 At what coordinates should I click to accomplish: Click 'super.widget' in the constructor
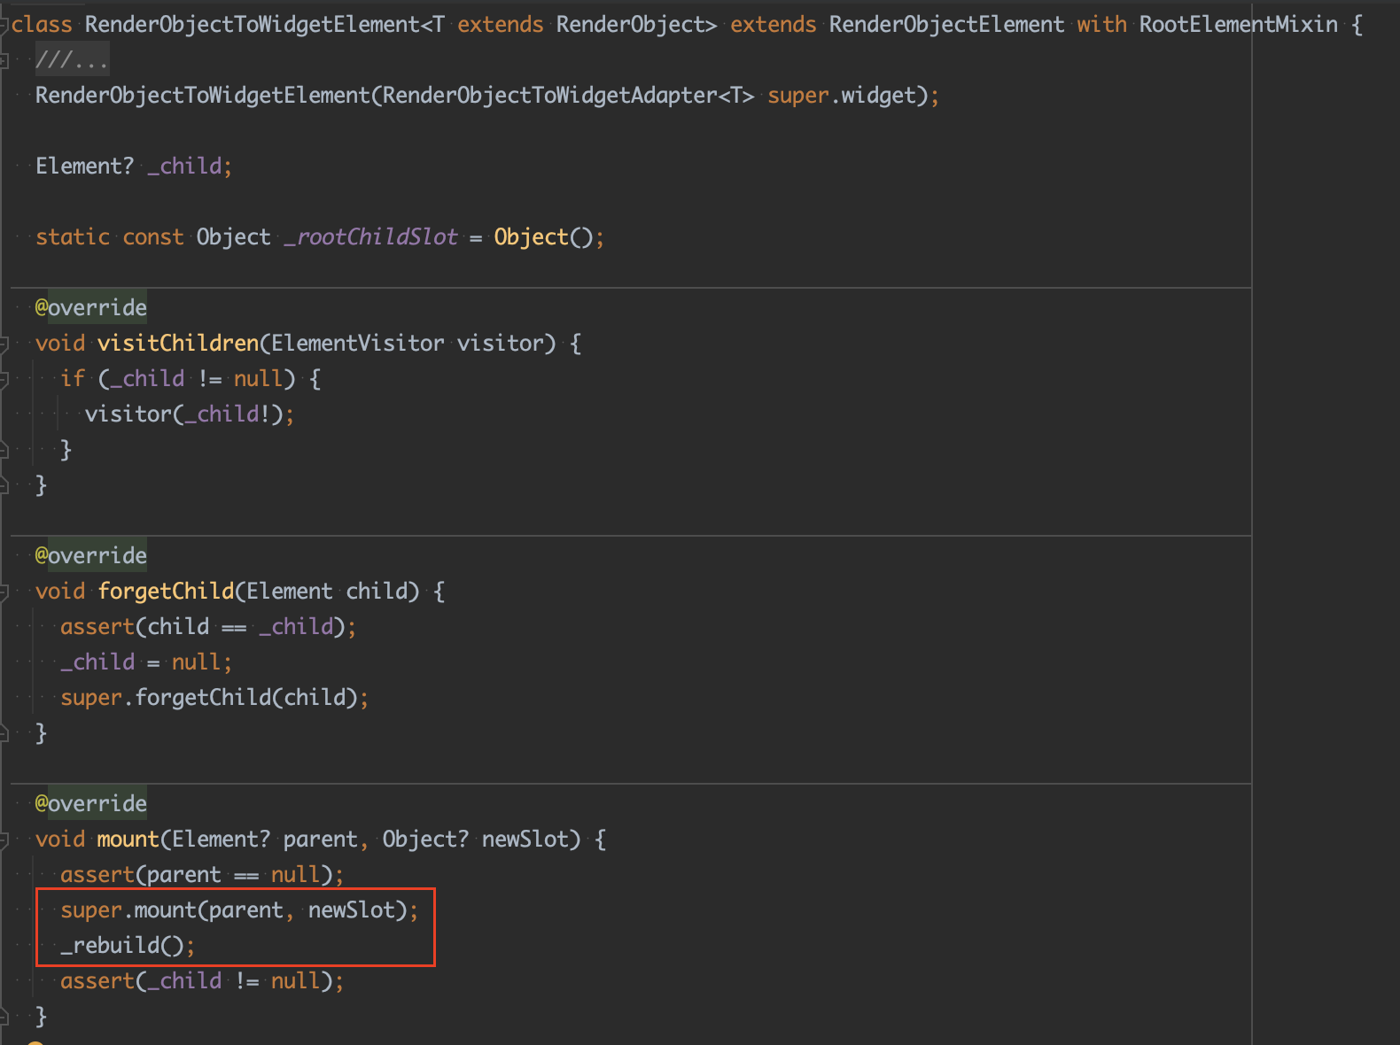[x=842, y=95]
